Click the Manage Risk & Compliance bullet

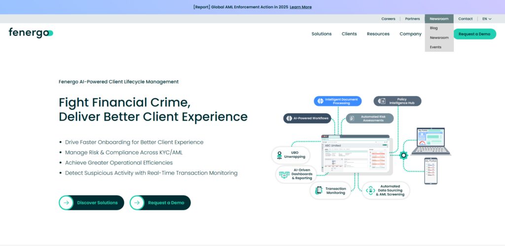pos(124,152)
